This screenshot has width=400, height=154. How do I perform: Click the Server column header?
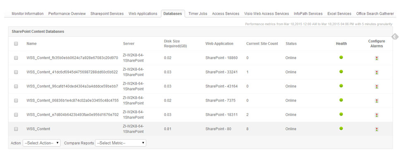129,44
